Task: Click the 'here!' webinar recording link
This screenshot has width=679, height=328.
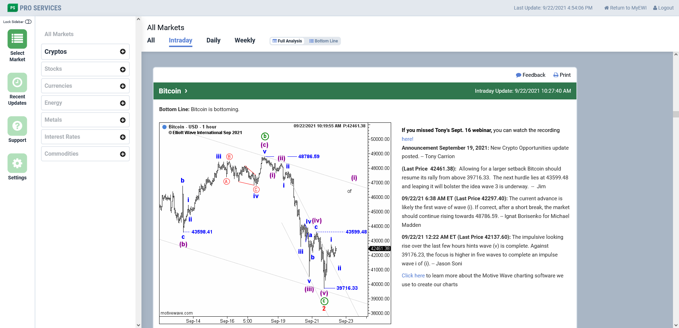Action: click(x=407, y=139)
